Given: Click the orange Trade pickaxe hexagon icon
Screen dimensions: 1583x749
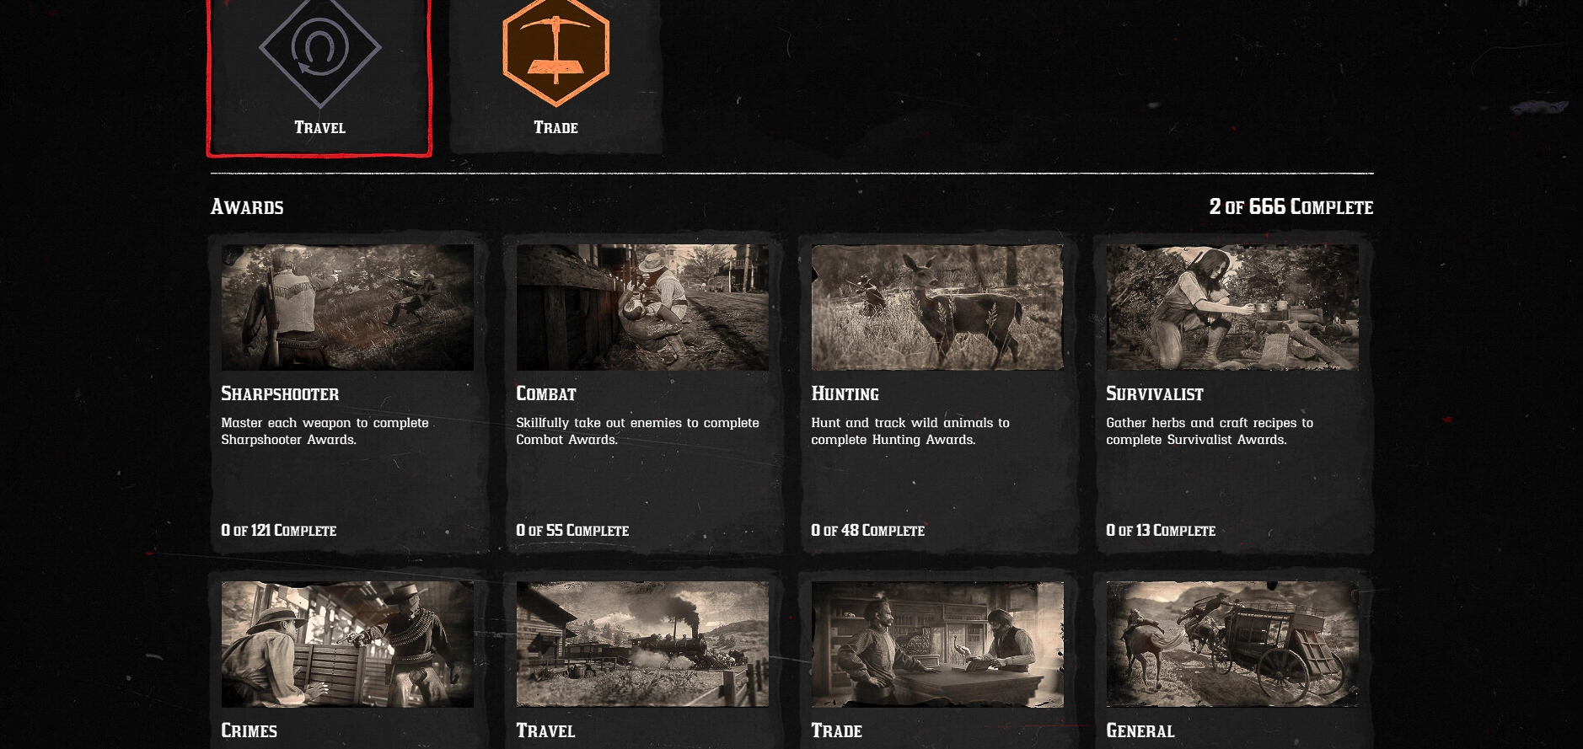Looking at the screenshot, I should (555, 51).
